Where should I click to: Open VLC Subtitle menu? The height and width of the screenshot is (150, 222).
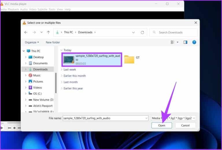pos(42,10)
